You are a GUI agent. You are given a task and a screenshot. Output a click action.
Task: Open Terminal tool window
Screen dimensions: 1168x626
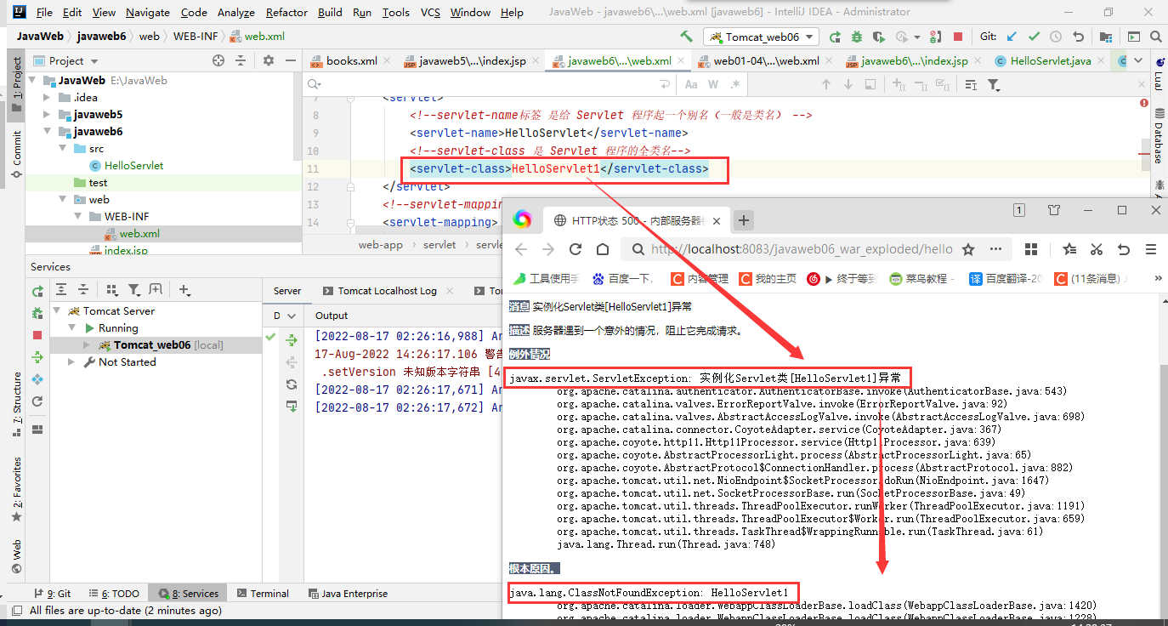[263, 594]
